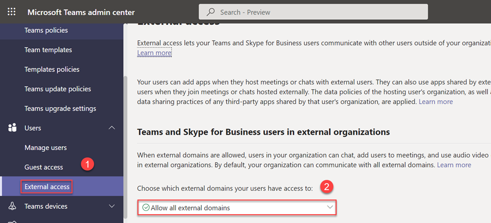Click the sidebar vertical scrollbar
This screenshot has width=491, height=223.
pyautogui.click(x=124, y=147)
